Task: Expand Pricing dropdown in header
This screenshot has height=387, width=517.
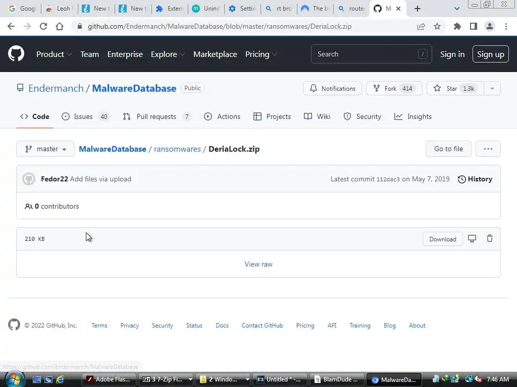Action: pyautogui.click(x=261, y=54)
